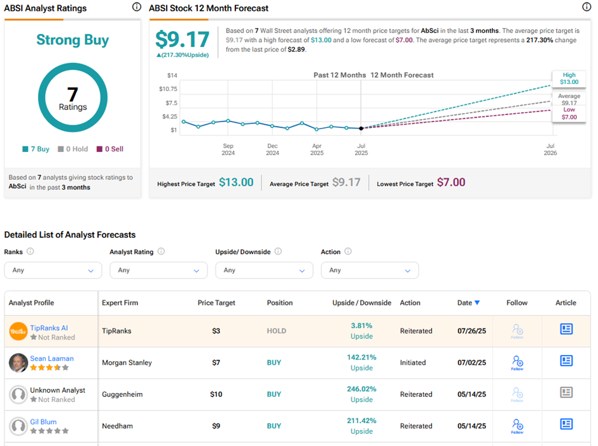Open article for Morgan Stanley forecast
The image size is (598, 446).
566,361
